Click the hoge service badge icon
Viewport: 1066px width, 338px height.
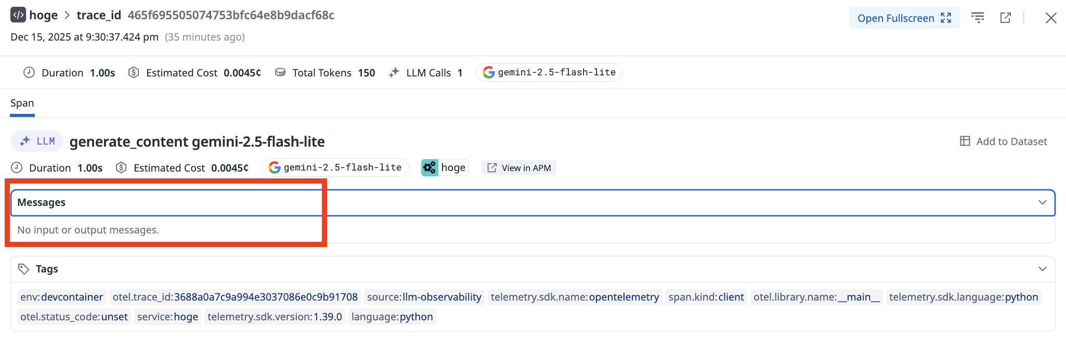430,168
